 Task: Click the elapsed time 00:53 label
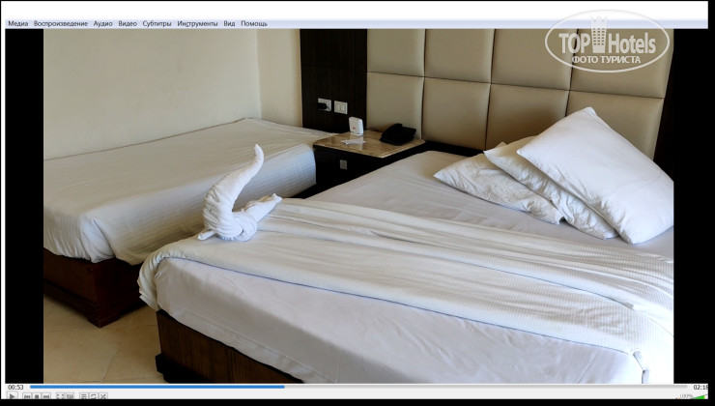(15, 387)
